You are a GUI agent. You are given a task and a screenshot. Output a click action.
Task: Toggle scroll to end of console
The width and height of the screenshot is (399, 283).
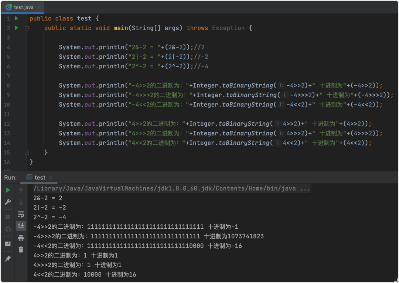[x=21, y=226]
